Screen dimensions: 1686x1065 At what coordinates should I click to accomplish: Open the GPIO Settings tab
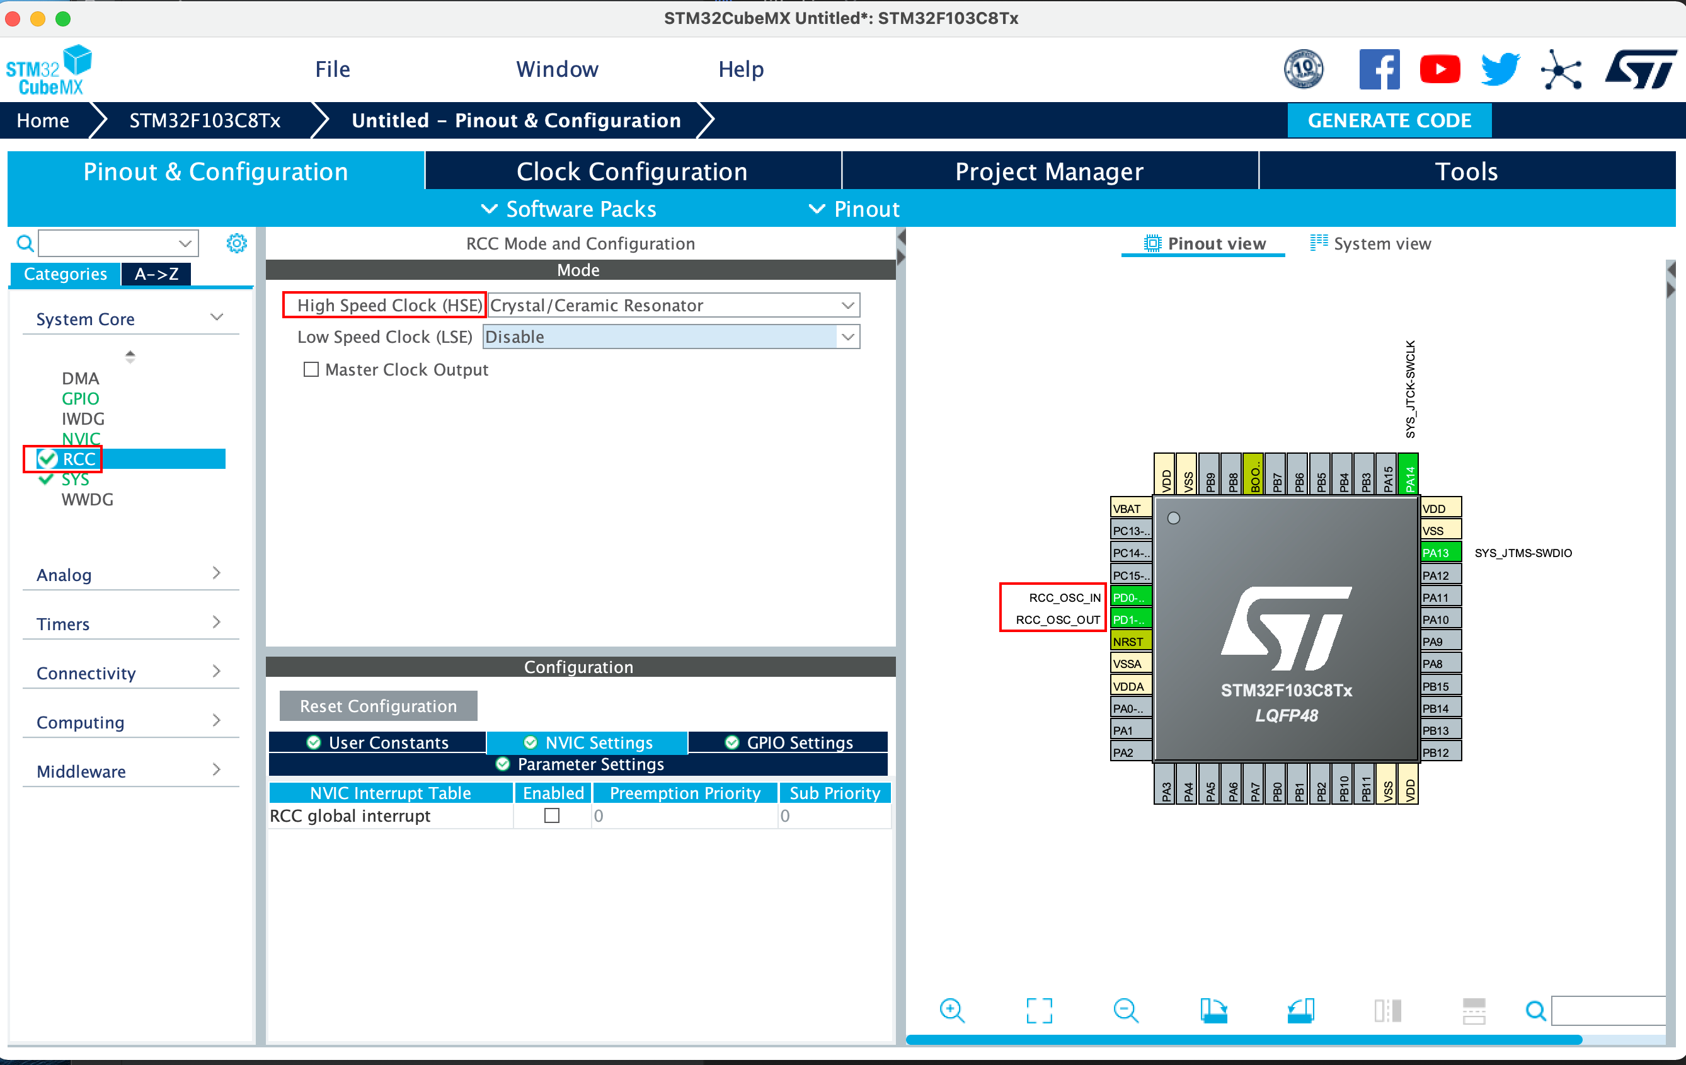[789, 742]
